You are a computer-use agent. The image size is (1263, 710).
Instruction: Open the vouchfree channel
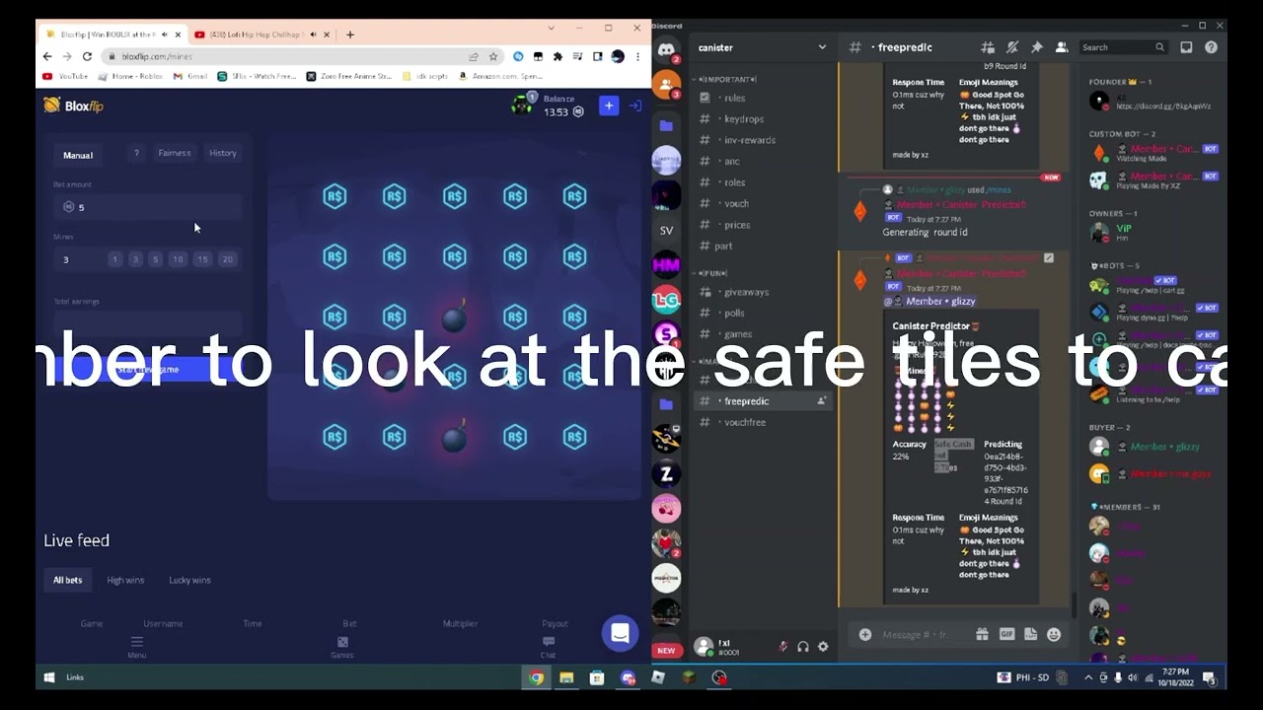coord(744,422)
